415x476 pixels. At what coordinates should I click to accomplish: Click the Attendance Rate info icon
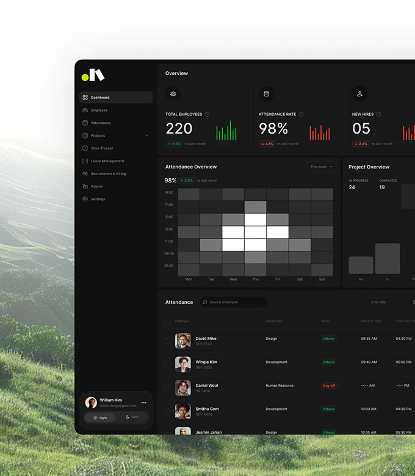pos(301,114)
